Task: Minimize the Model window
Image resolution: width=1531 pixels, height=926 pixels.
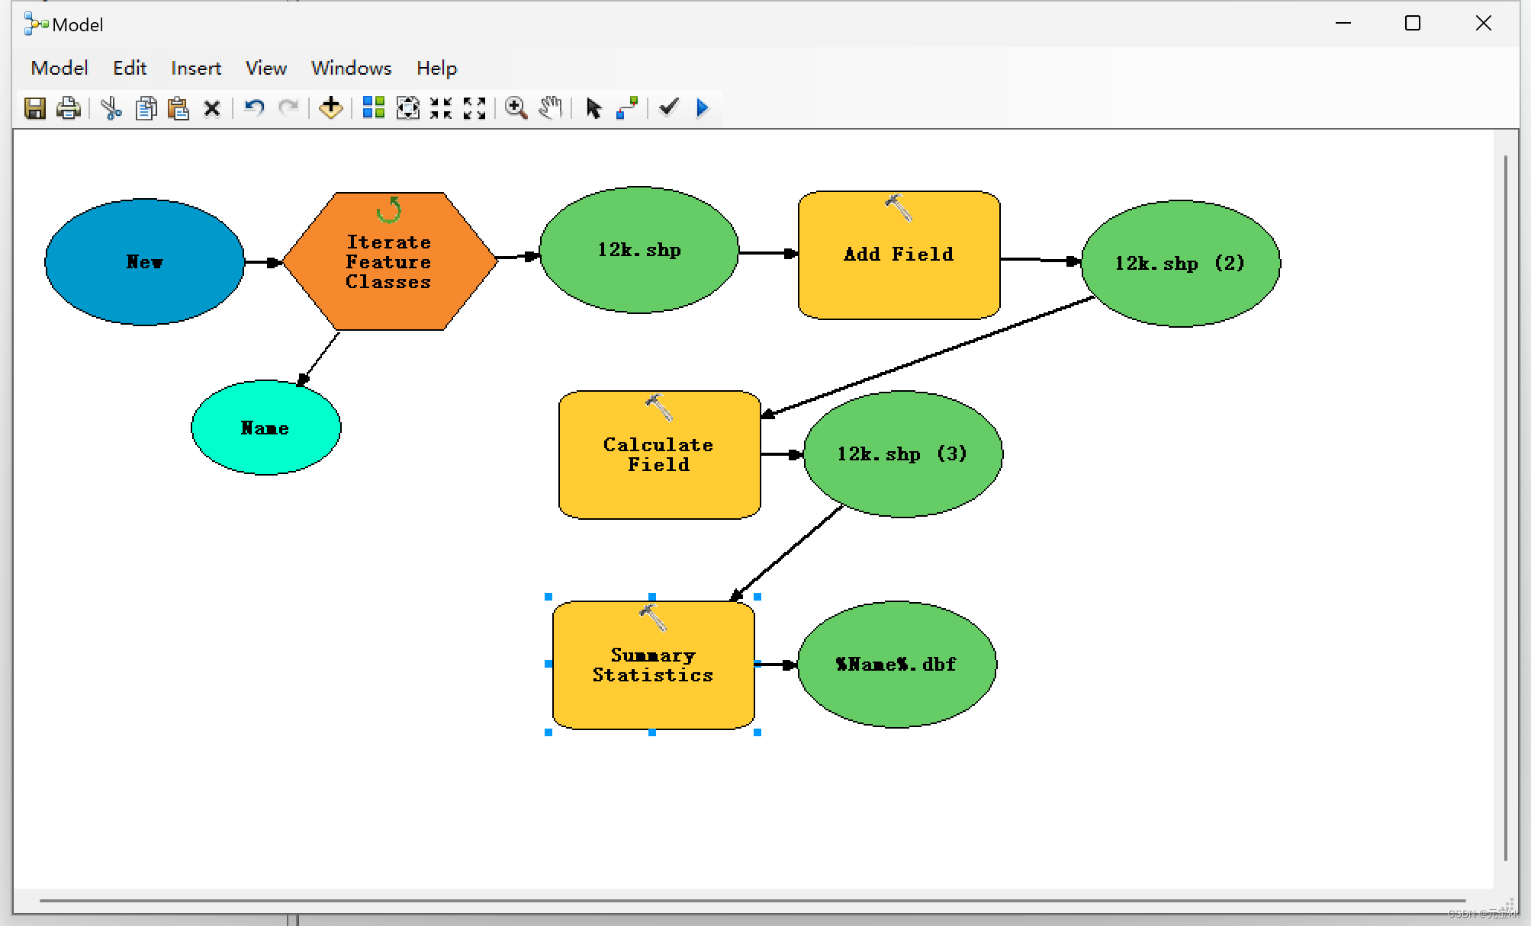Action: (x=1343, y=24)
